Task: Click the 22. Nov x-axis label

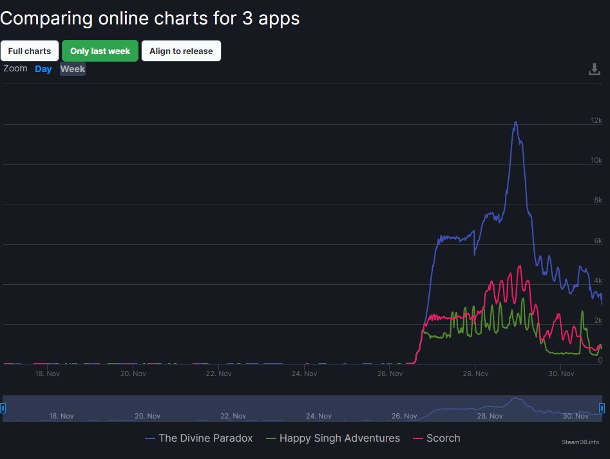Action: [x=218, y=373]
